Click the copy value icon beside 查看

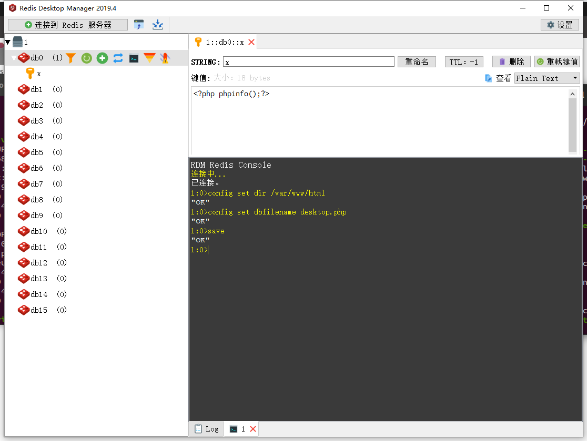click(488, 78)
